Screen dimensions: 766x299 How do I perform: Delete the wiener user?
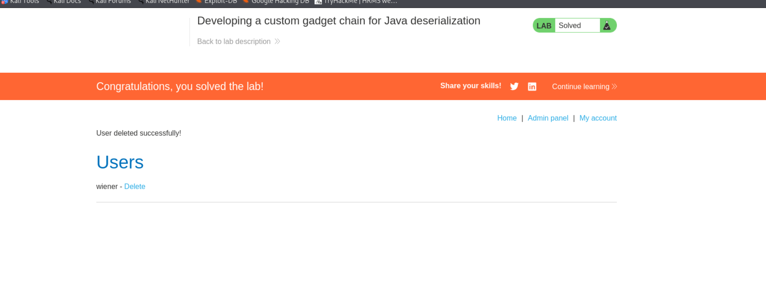pyautogui.click(x=135, y=186)
